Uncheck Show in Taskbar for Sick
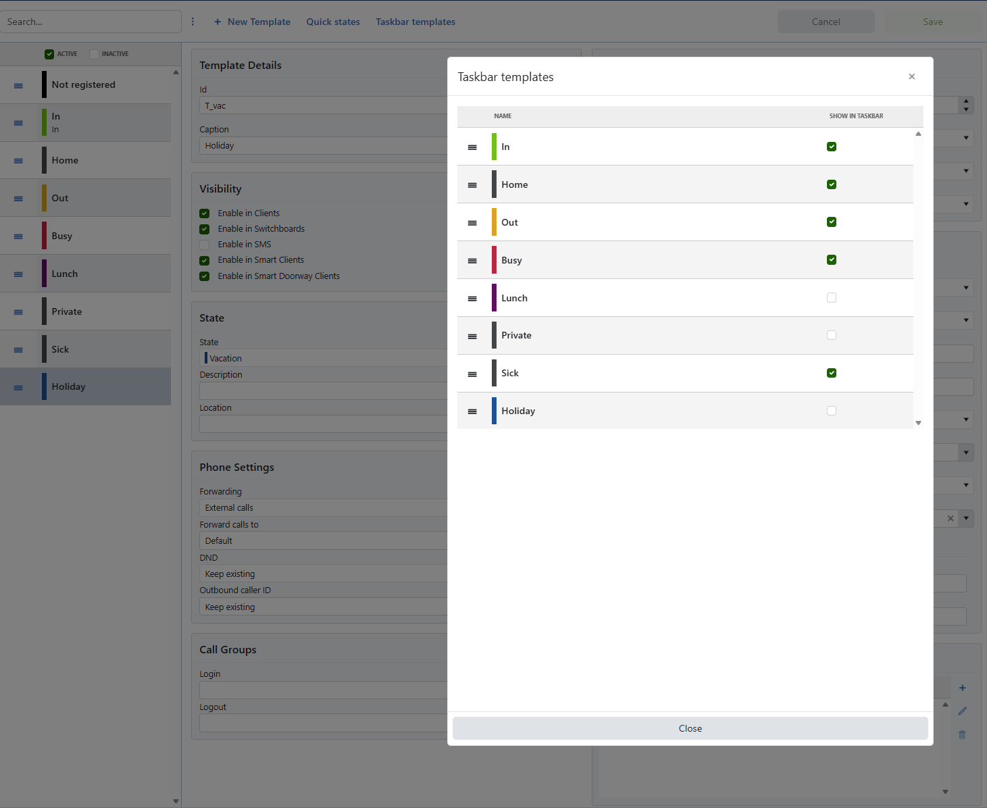This screenshot has width=987, height=808. [x=832, y=373]
